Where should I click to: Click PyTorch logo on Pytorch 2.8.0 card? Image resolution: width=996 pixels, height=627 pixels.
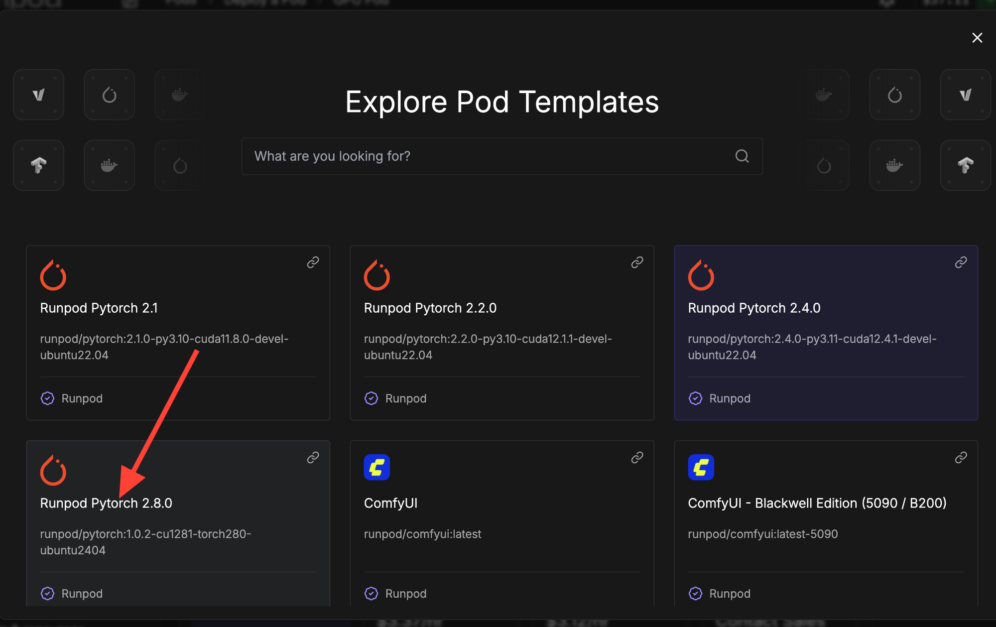click(53, 470)
